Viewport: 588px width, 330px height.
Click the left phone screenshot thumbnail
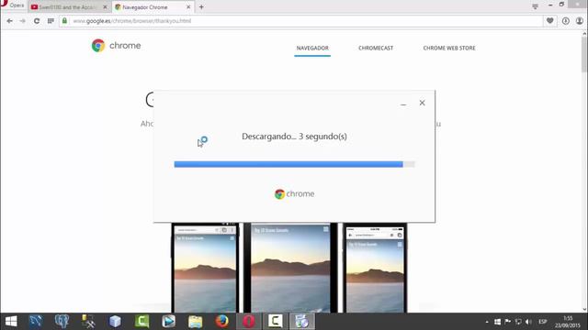(x=205, y=268)
